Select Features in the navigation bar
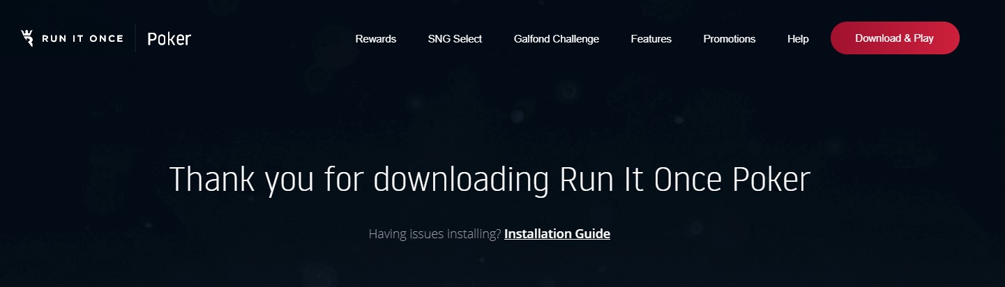 point(651,39)
